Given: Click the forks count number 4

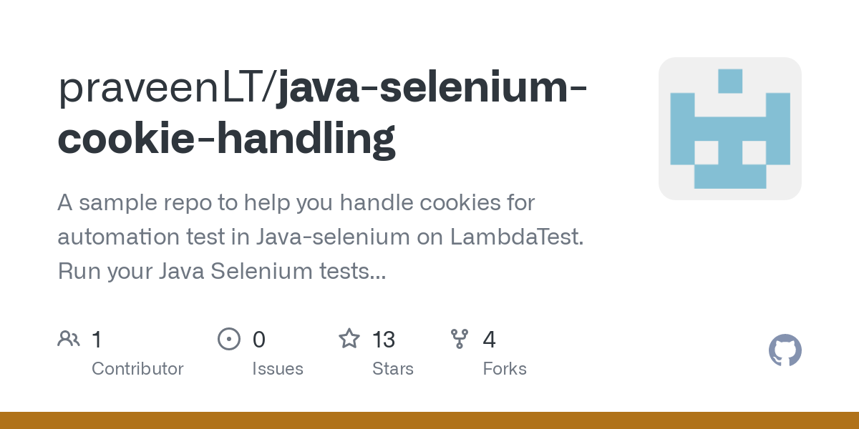Looking at the screenshot, I should coord(490,339).
